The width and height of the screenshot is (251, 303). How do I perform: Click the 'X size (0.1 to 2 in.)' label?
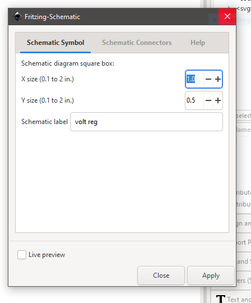pos(48,79)
